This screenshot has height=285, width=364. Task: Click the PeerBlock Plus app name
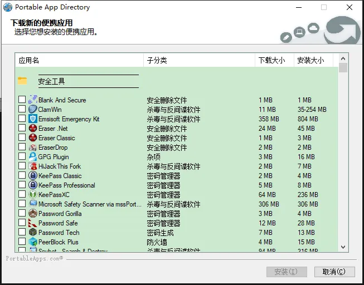tap(59, 242)
